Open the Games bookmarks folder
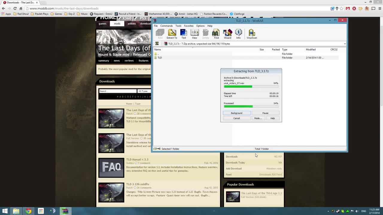Viewport: 383px width, 215px height. click(56, 14)
